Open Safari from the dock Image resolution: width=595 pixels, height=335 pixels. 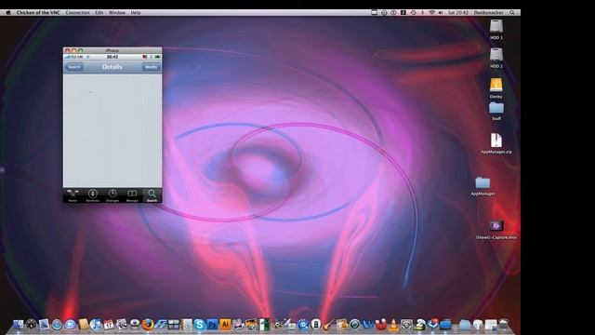[x=57, y=325]
